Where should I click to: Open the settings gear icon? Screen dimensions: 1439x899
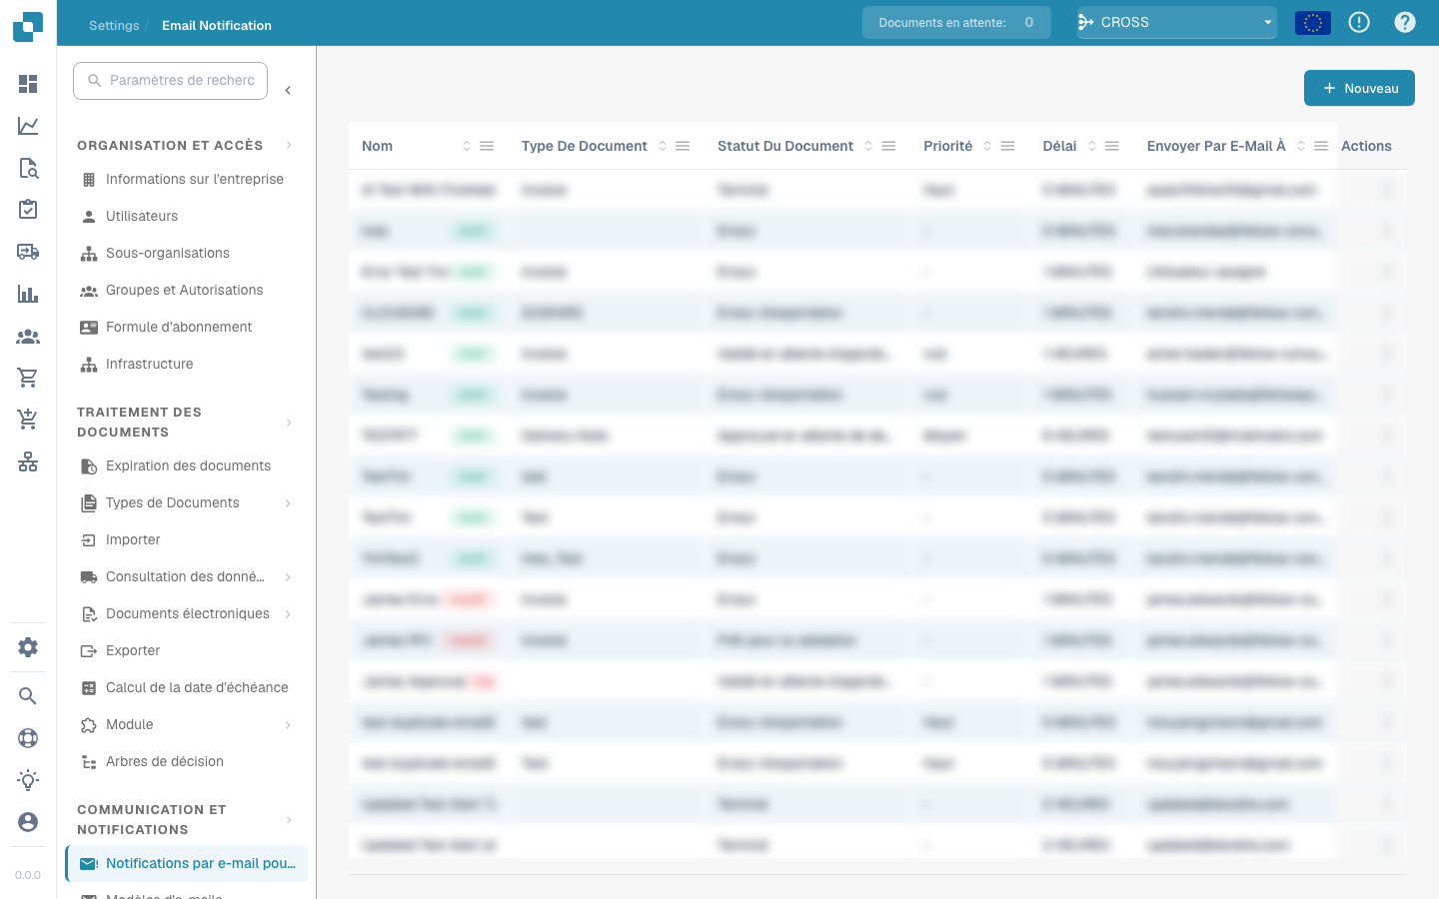[28, 647]
